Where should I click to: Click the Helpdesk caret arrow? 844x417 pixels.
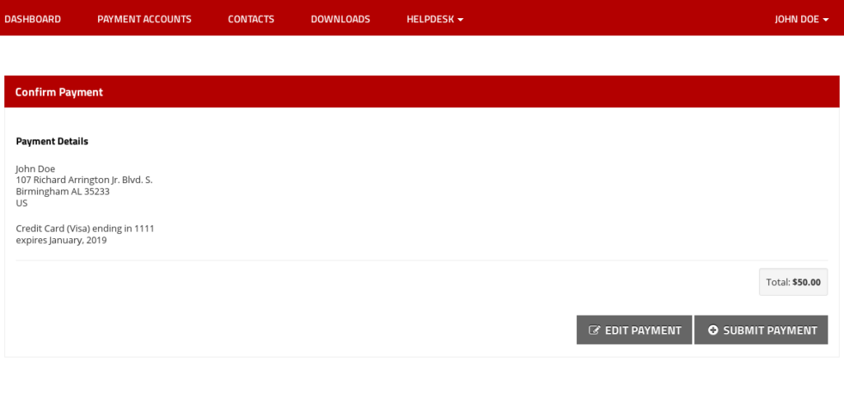point(460,20)
